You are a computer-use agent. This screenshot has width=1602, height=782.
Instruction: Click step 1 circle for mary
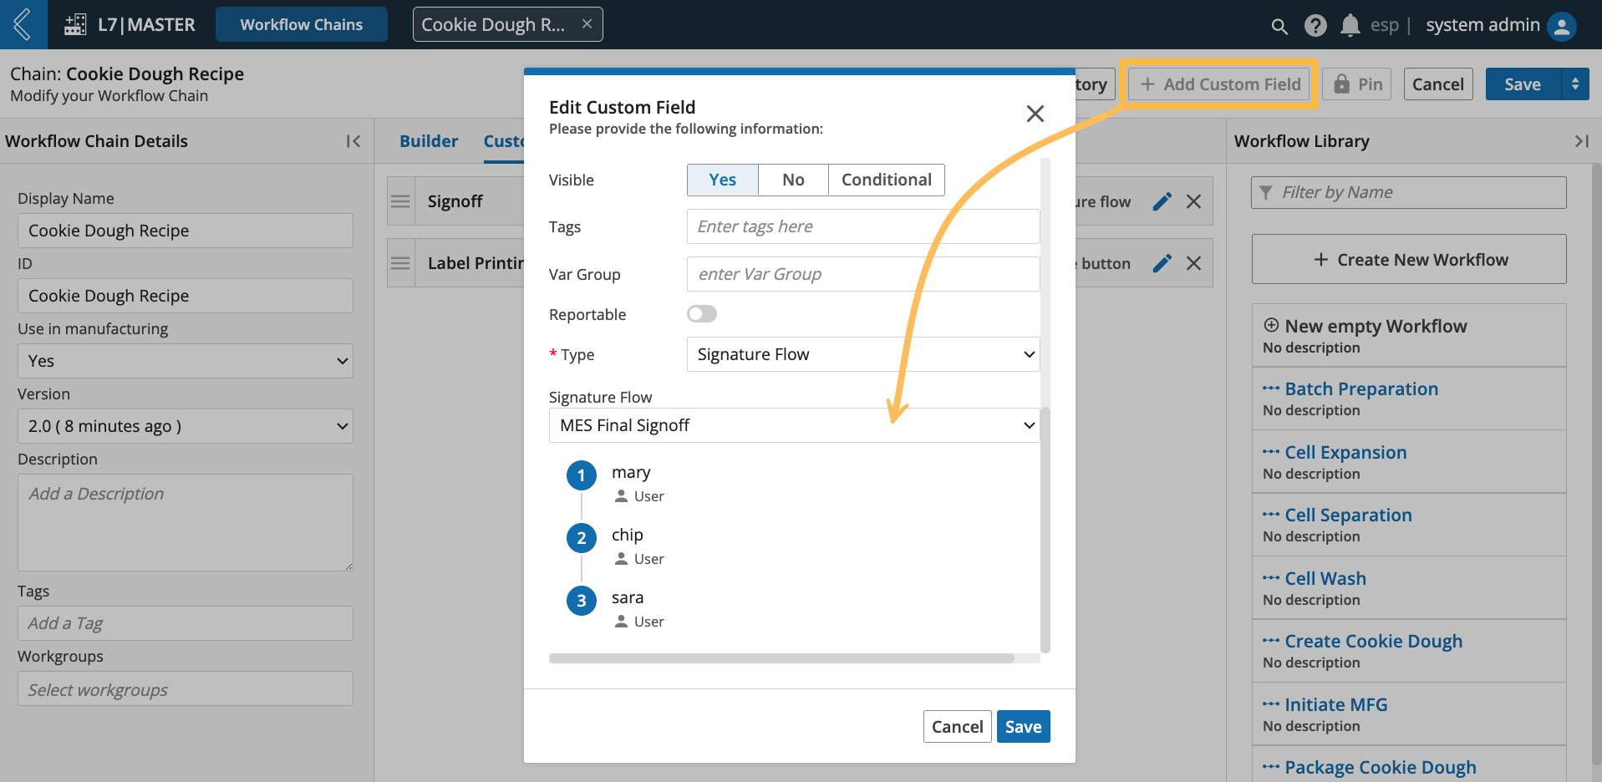coord(582,475)
